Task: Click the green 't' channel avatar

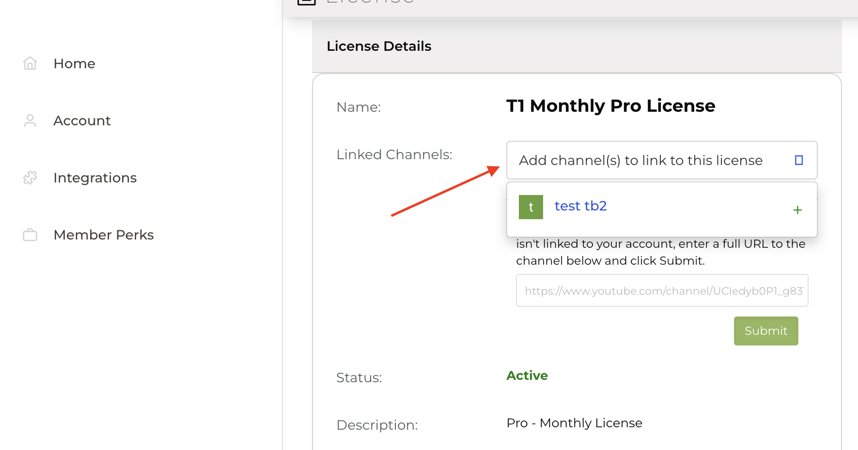Action: (x=531, y=207)
